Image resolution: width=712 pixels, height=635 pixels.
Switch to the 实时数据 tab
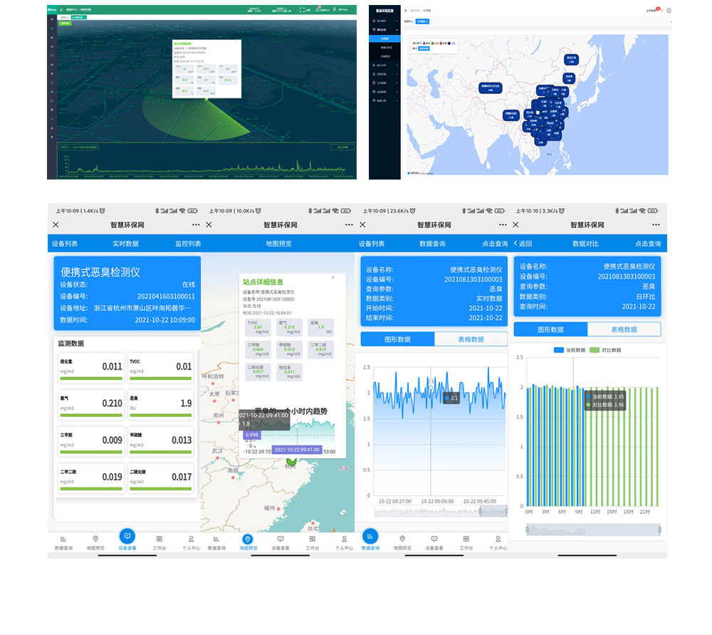click(x=126, y=244)
